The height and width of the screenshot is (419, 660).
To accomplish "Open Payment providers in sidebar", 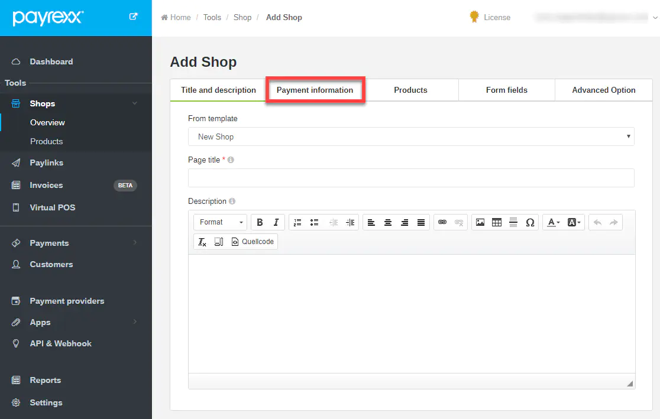I will 67,301.
